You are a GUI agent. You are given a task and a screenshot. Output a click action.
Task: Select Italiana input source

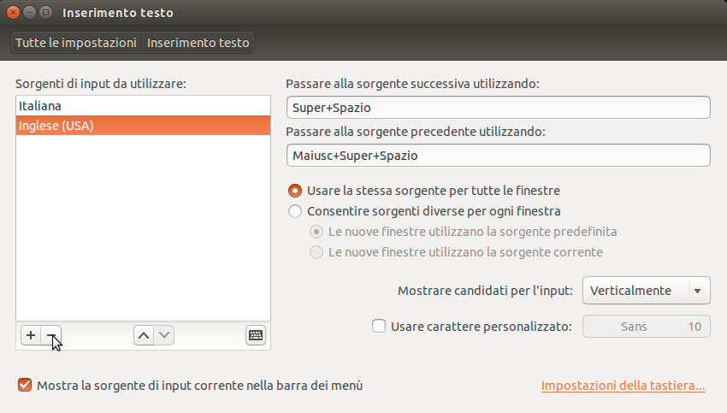143,105
